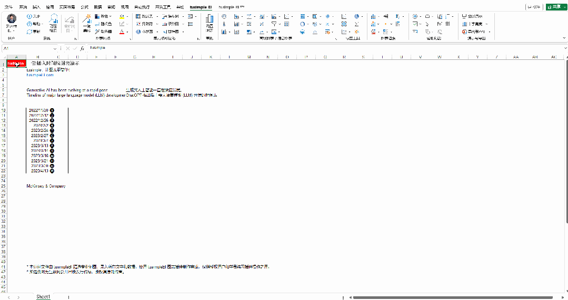Switch to the 插入 ribbon tab

(36, 7)
